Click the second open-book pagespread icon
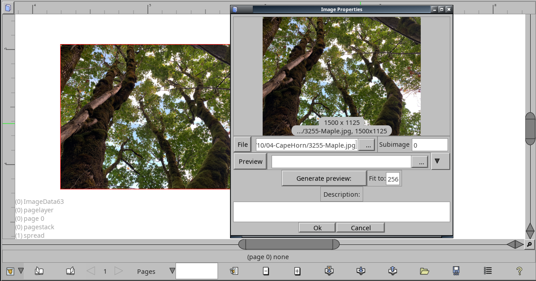 pyautogui.click(x=70, y=271)
